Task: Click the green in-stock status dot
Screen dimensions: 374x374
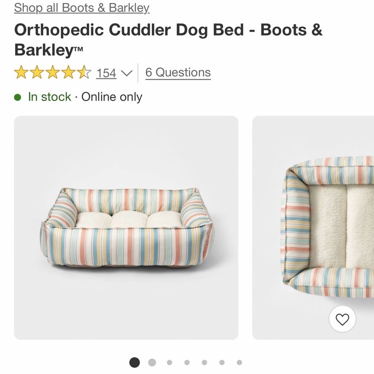Action: pyautogui.click(x=18, y=97)
